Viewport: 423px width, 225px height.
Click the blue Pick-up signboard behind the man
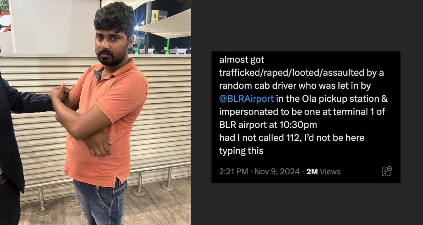point(140,39)
